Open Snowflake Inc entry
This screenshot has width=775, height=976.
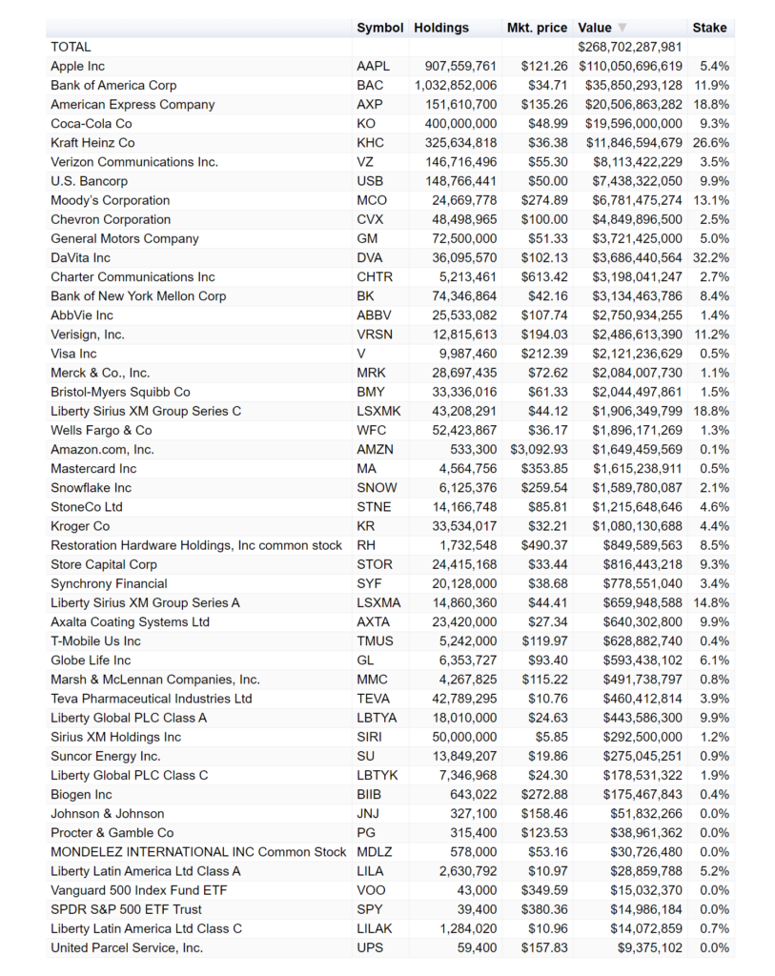91,488
